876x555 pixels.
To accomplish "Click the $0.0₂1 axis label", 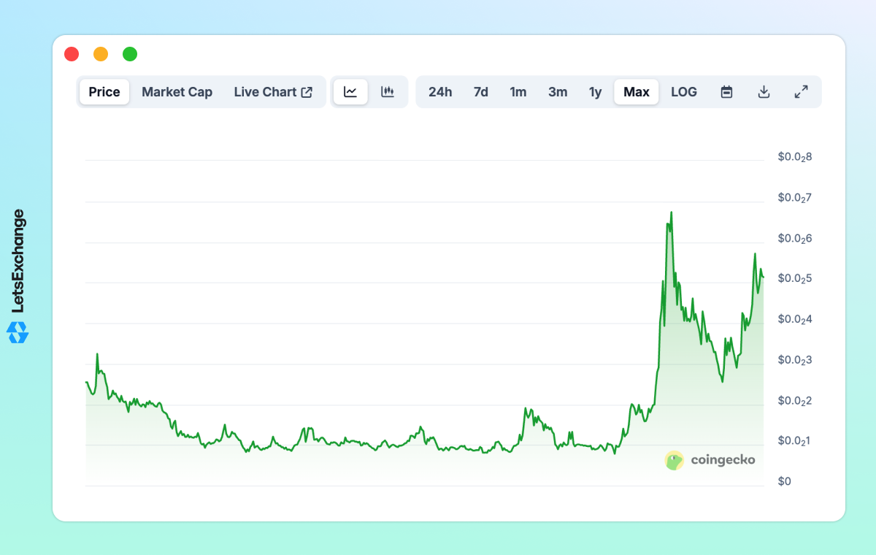I will pyautogui.click(x=795, y=441).
